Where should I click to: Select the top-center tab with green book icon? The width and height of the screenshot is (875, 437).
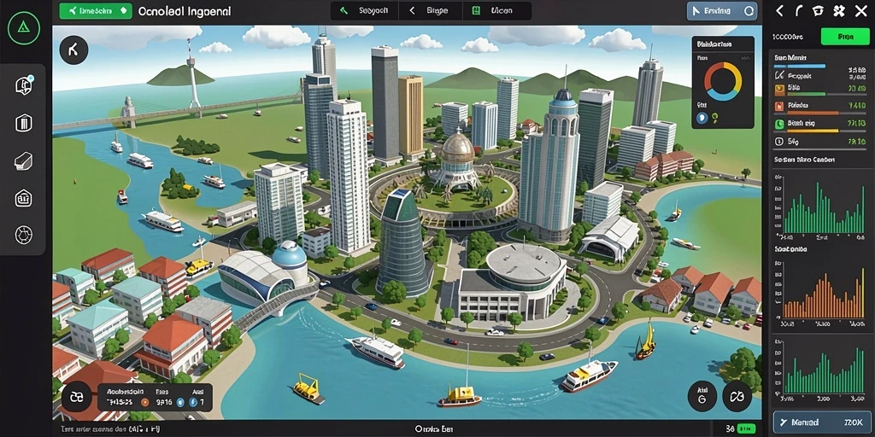click(496, 10)
